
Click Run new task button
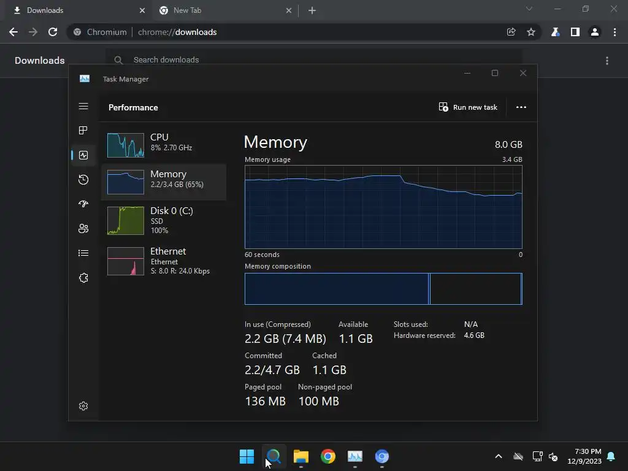[468, 107]
